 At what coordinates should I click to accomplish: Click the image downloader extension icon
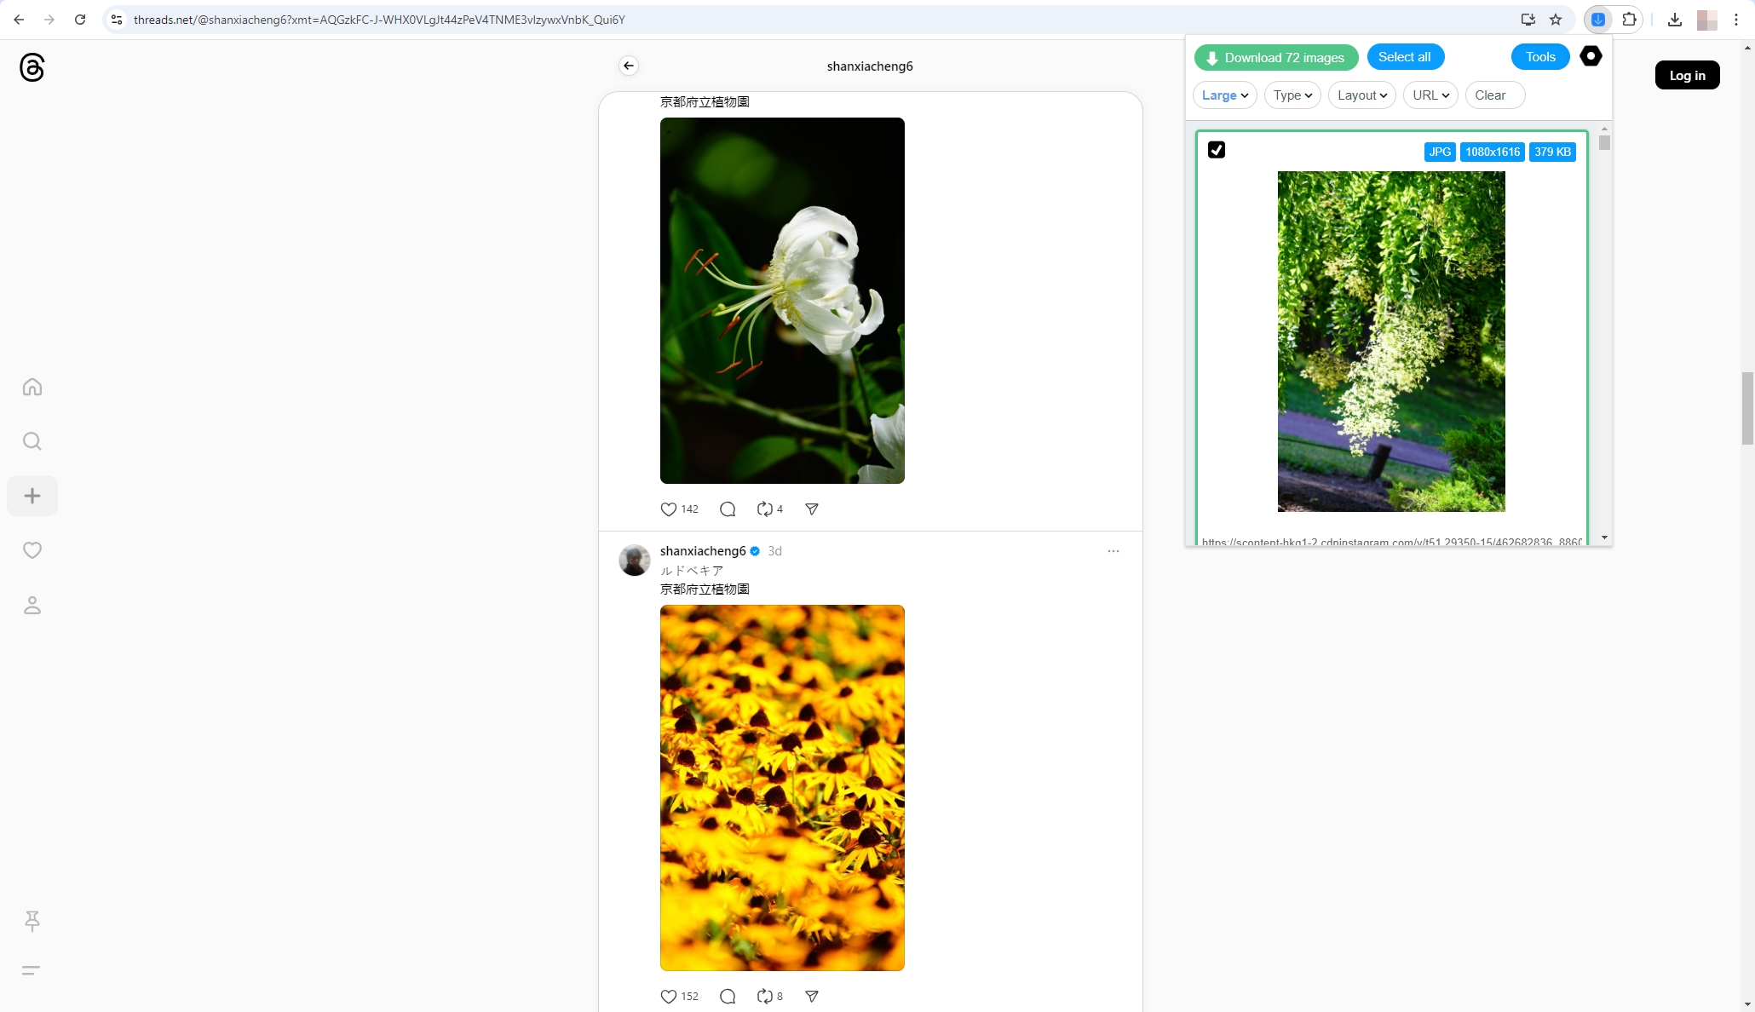1597,20
